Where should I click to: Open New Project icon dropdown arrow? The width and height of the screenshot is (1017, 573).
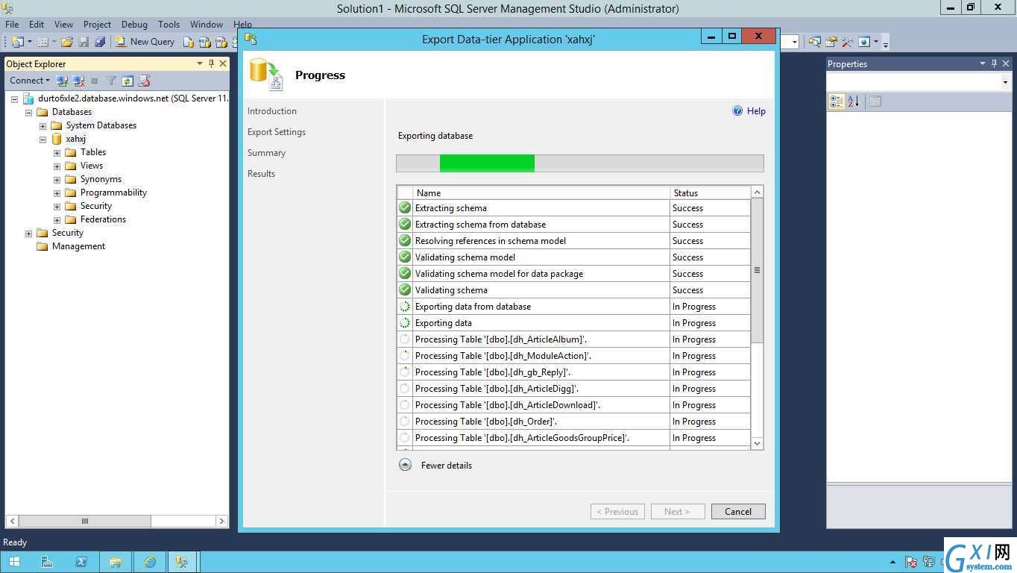coord(30,42)
